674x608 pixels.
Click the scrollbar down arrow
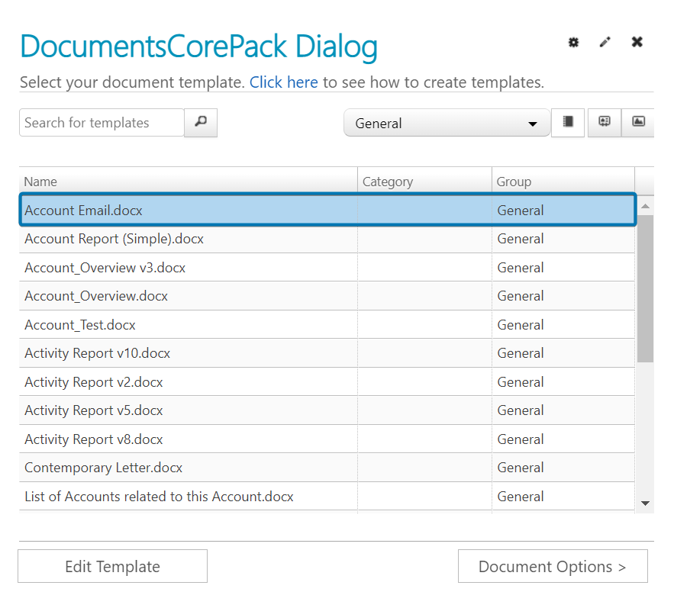pos(645,503)
